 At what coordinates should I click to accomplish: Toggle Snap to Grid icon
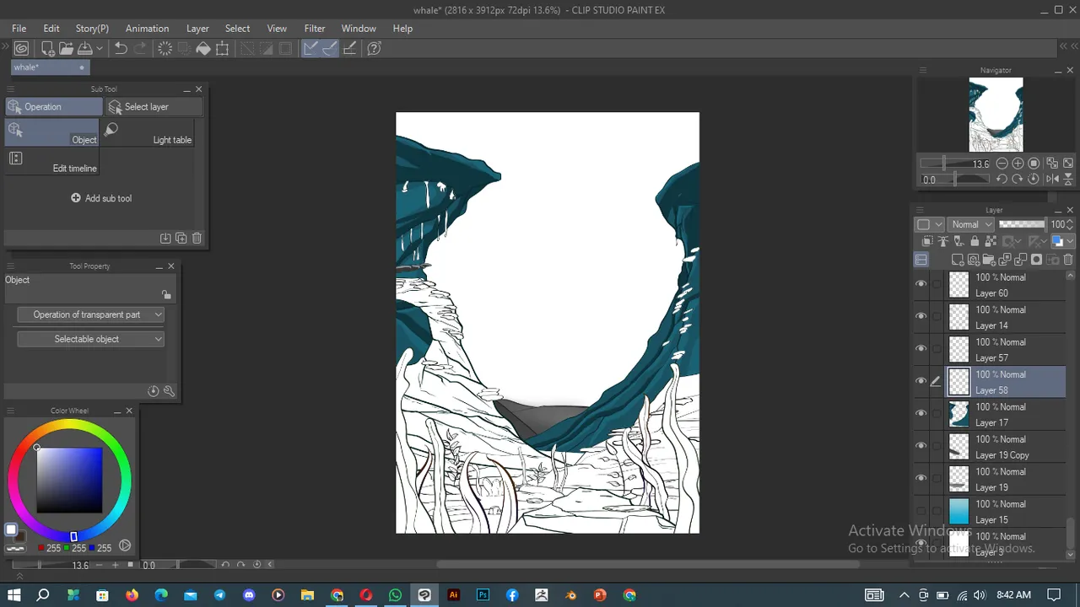[x=349, y=49]
